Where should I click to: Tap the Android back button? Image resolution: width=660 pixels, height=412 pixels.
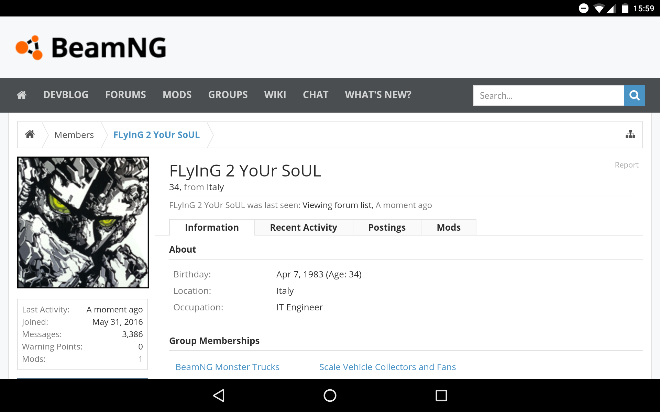(219, 396)
